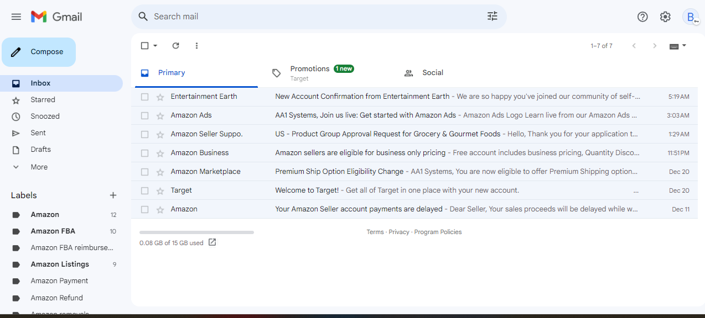Open the Privacy link
705x318 pixels.
(x=399, y=232)
